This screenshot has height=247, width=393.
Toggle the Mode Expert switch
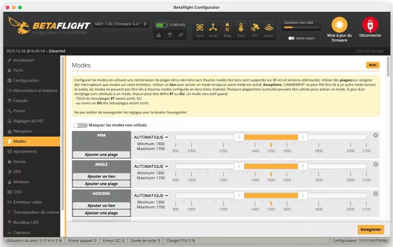(291, 38)
